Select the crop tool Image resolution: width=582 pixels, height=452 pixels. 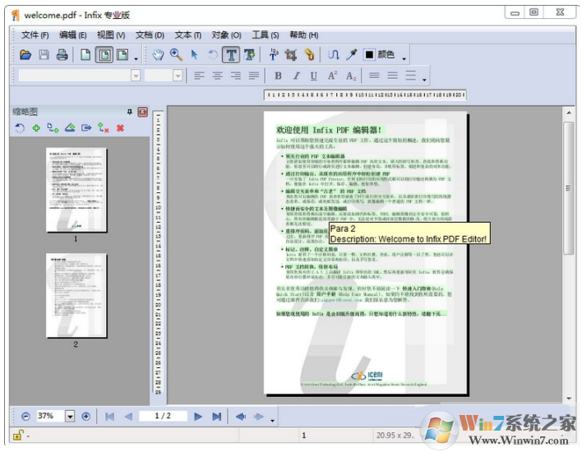point(290,55)
